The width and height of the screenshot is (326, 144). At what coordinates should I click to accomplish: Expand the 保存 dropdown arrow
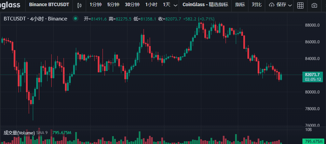coord(290,5)
